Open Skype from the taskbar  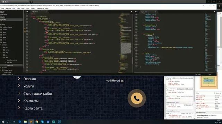42,122
